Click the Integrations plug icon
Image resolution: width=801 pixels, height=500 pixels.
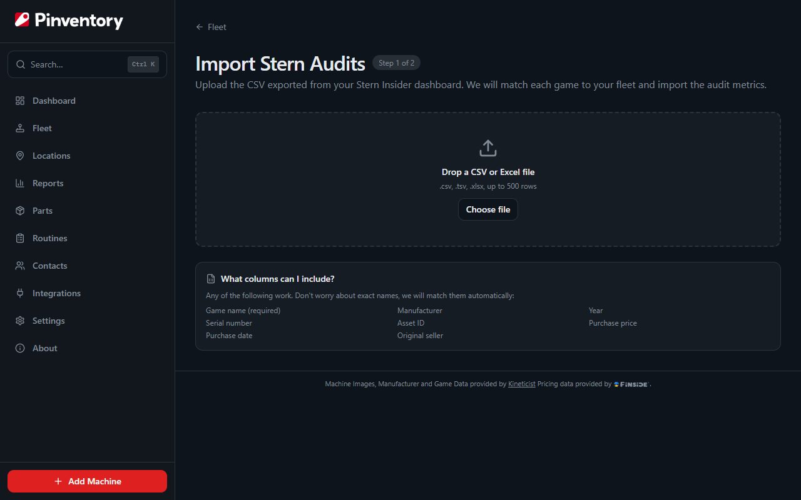(x=20, y=293)
